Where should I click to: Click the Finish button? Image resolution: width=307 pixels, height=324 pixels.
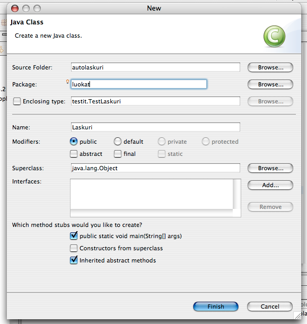pos(216,307)
